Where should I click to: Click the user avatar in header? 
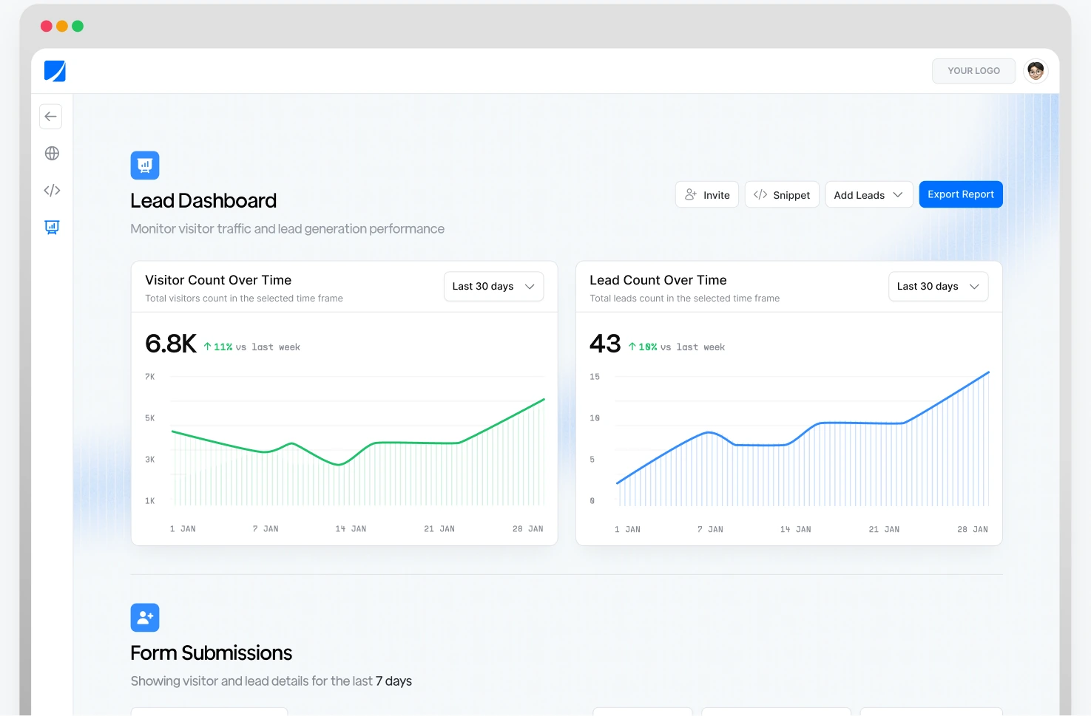pyautogui.click(x=1036, y=71)
